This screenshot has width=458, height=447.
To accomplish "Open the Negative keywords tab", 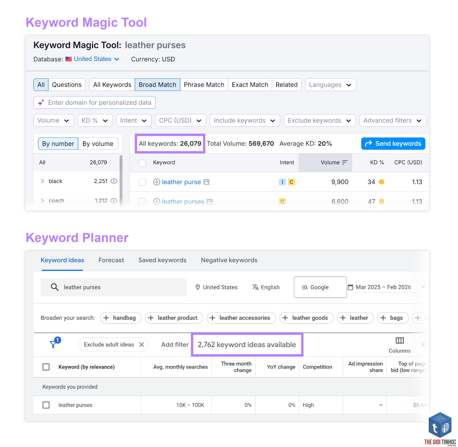I will click(229, 260).
